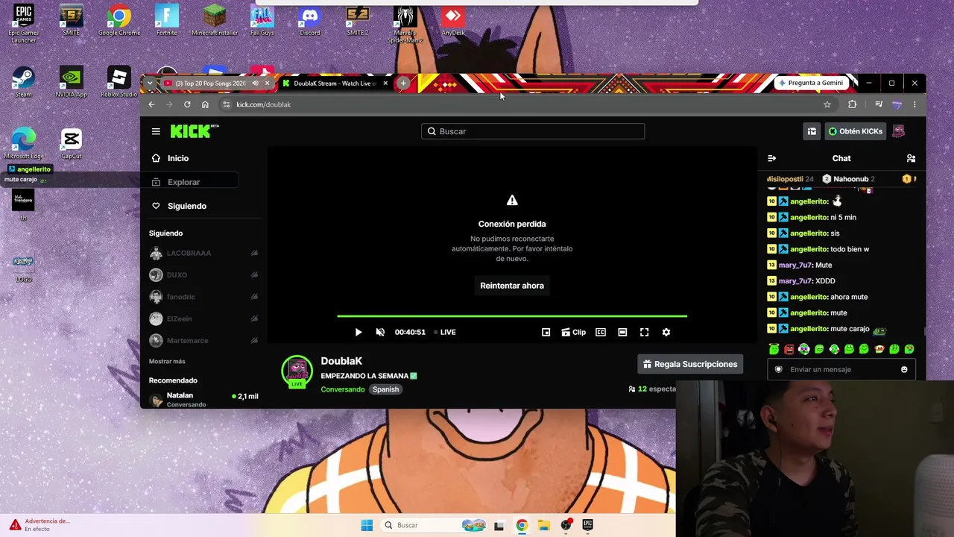This screenshot has height=537, width=954.
Task: Click the Regala Suscripciones button
Action: coord(690,364)
